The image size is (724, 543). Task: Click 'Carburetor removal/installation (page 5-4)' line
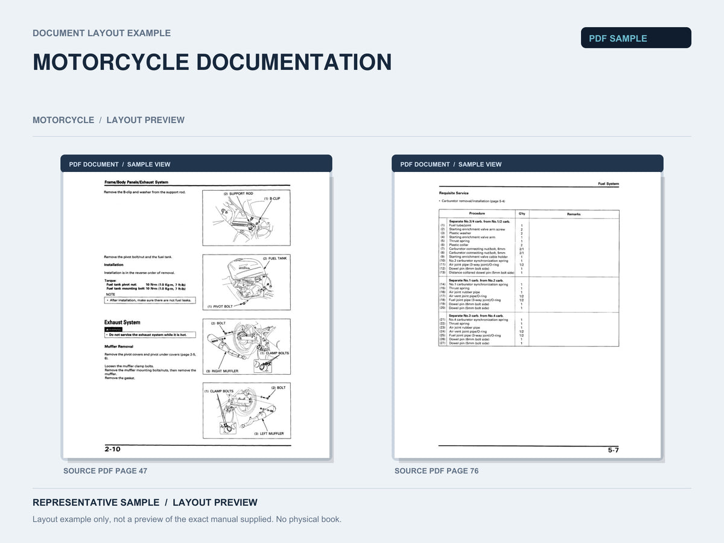click(472, 201)
